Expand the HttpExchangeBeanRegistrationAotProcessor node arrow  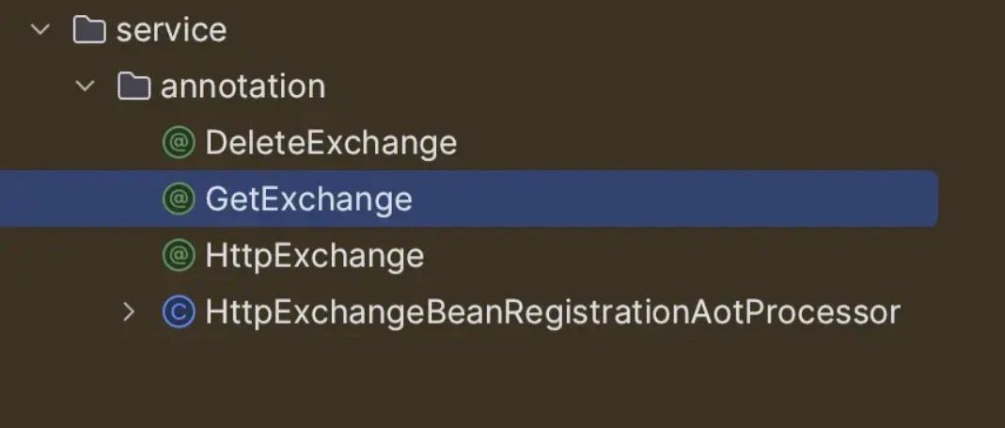(x=129, y=312)
